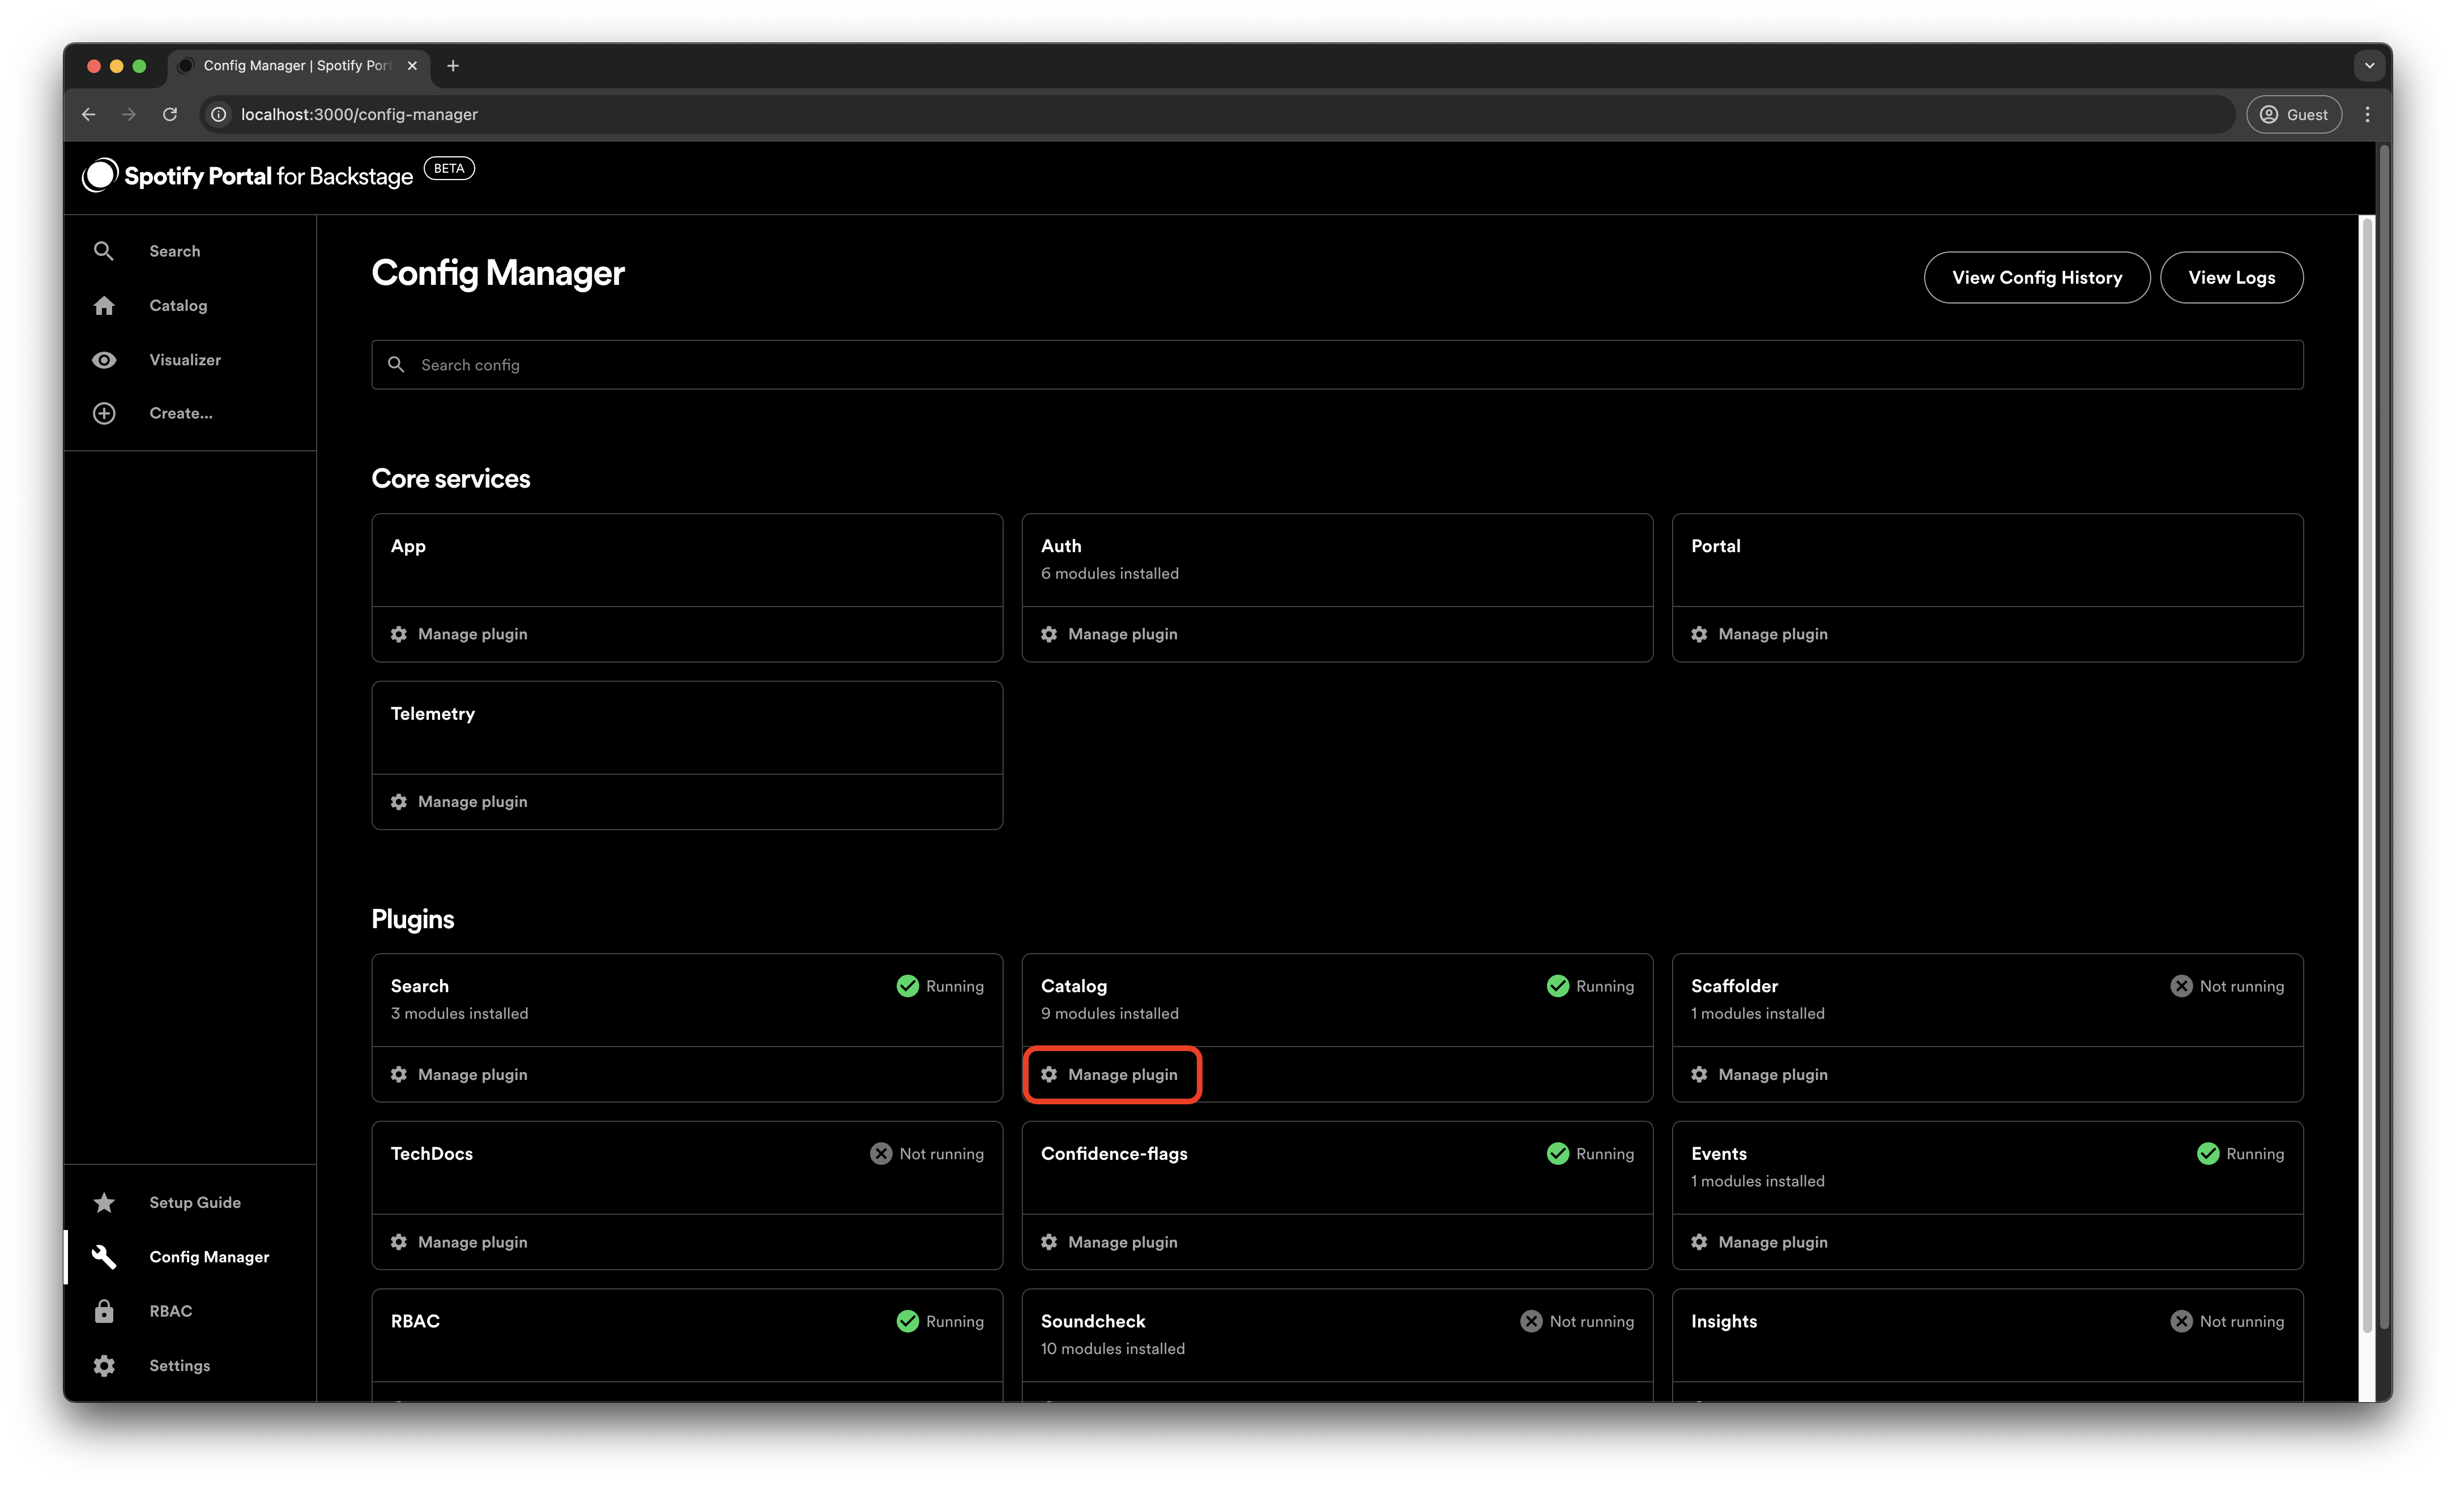The width and height of the screenshot is (2456, 1486).
Task: Focus the Search config input field
Action: pyautogui.click(x=1337, y=365)
